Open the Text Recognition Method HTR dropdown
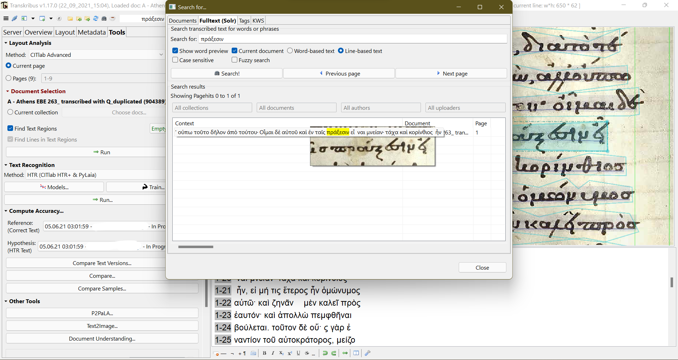This screenshot has height=360, width=678. click(96, 175)
